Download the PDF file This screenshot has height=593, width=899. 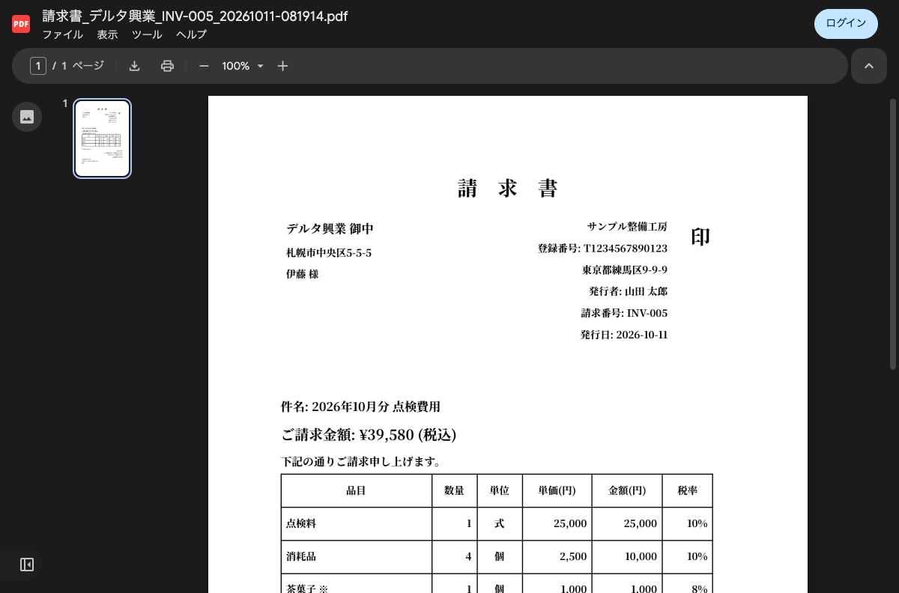(x=134, y=66)
